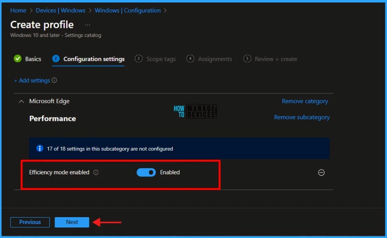Select the Configuration settings tab

[88, 59]
